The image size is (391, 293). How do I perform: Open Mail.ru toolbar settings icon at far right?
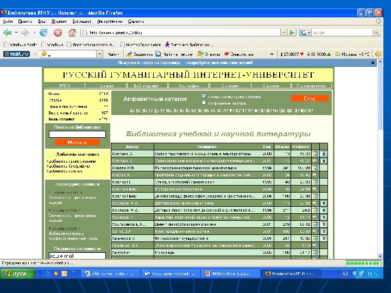(x=378, y=54)
